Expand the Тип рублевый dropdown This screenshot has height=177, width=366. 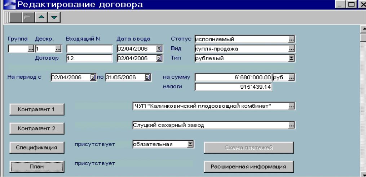click(291, 58)
